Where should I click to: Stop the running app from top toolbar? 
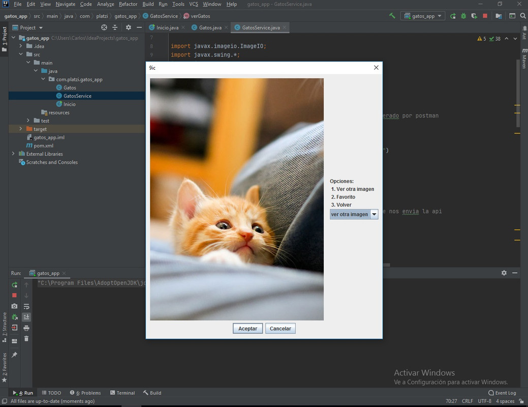coord(485,16)
